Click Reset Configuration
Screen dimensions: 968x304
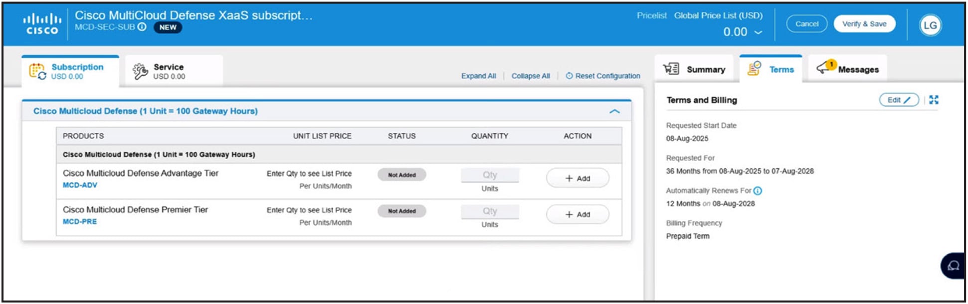point(603,76)
